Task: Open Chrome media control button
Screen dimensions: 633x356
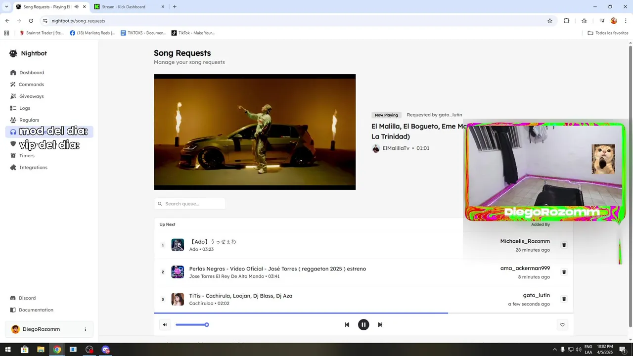Action: (602, 21)
